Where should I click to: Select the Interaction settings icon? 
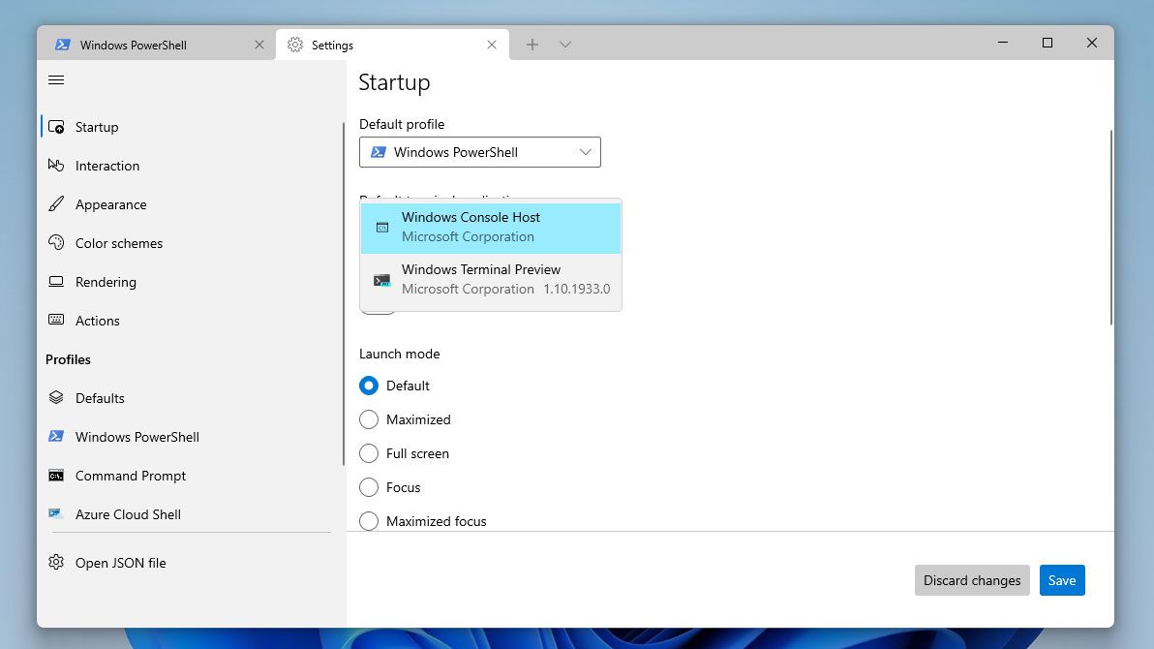click(55, 166)
